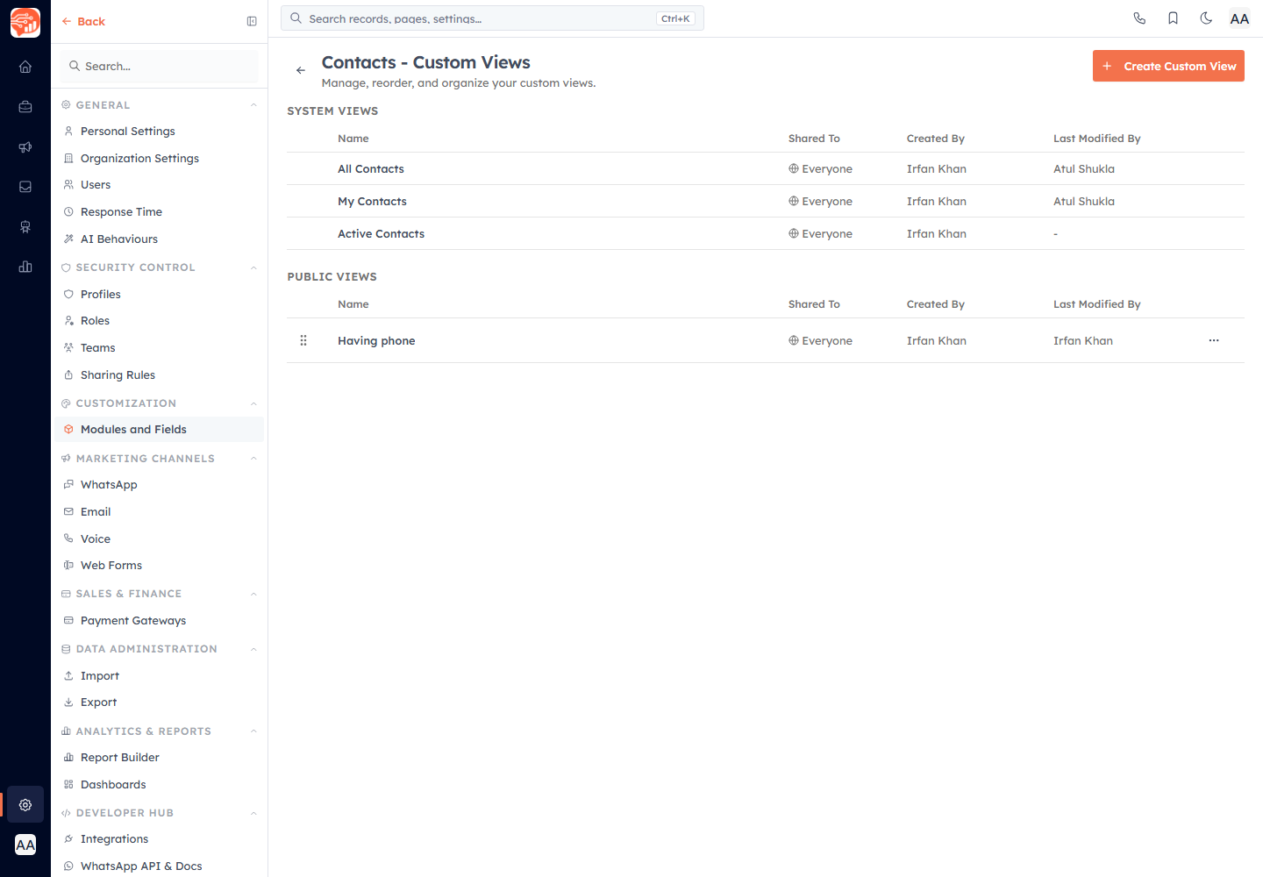This screenshot has width=1263, height=877.
Task: Open AI Behaviours settings
Action: (x=160, y=239)
